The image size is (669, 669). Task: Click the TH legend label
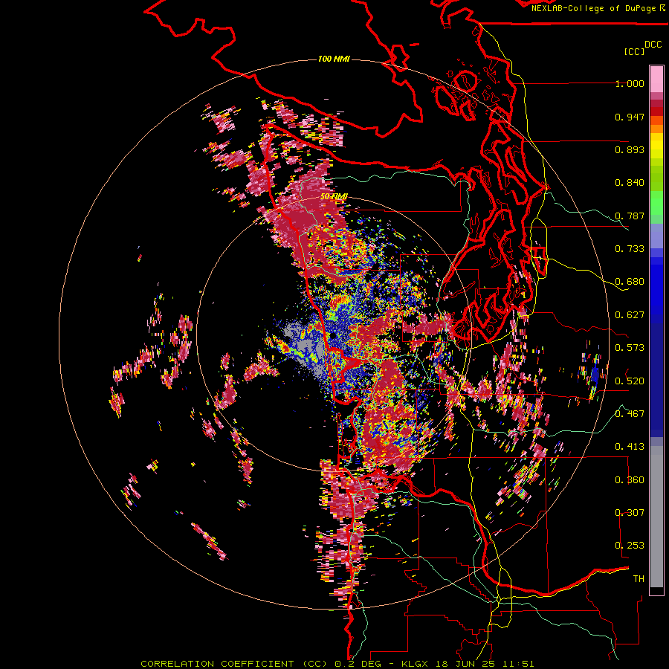coord(639,579)
